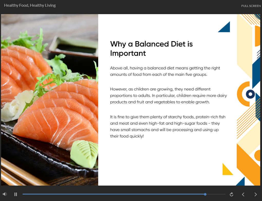
Task: Replay the current slide
Action: tap(231, 194)
